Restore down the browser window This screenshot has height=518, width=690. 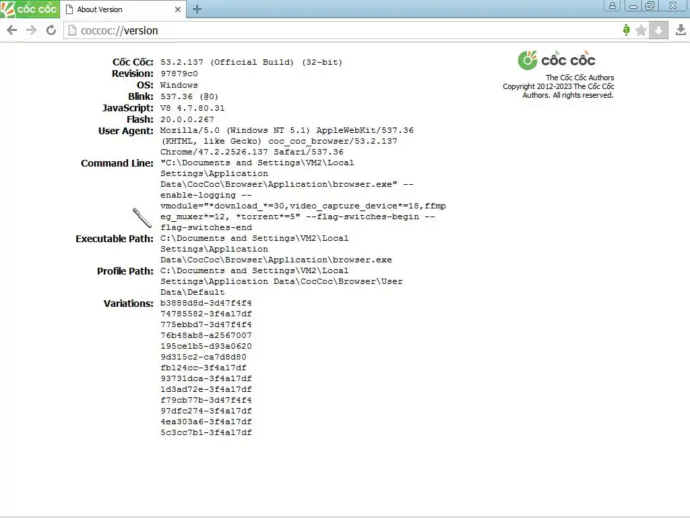650,5
